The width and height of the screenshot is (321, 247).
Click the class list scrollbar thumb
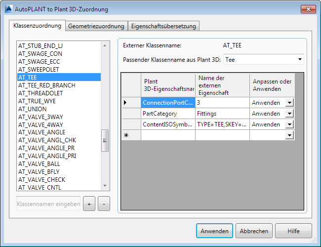(105, 140)
